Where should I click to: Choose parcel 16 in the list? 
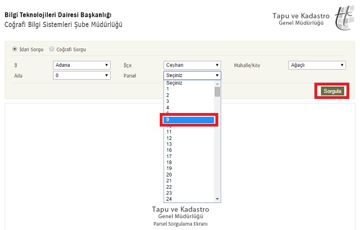click(189, 150)
